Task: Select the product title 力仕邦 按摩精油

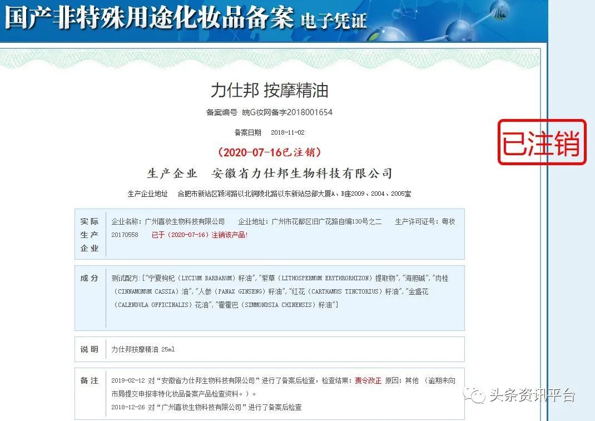Action: (x=270, y=90)
